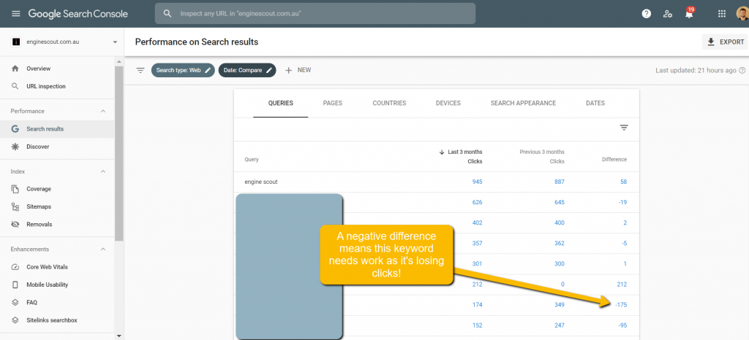749x340 pixels.
Task: Open the Help question mark icon
Action: coord(646,14)
